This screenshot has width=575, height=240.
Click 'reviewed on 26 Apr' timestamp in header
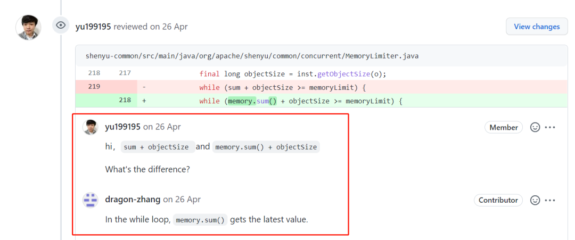tap(151, 27)
